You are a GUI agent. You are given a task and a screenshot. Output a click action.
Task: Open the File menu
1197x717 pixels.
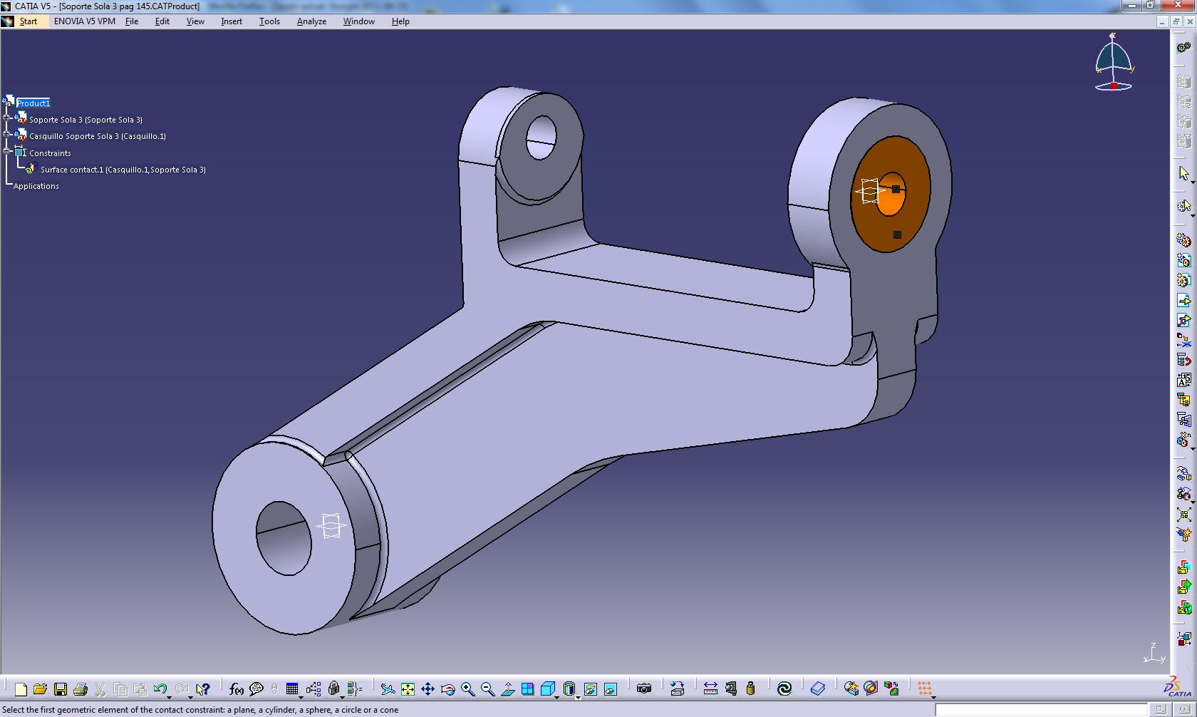pos(132,21)
